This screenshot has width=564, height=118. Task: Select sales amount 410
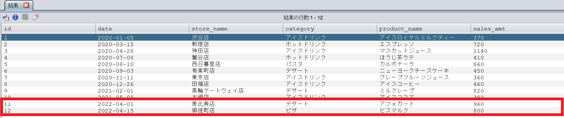(x=479, y=57)
